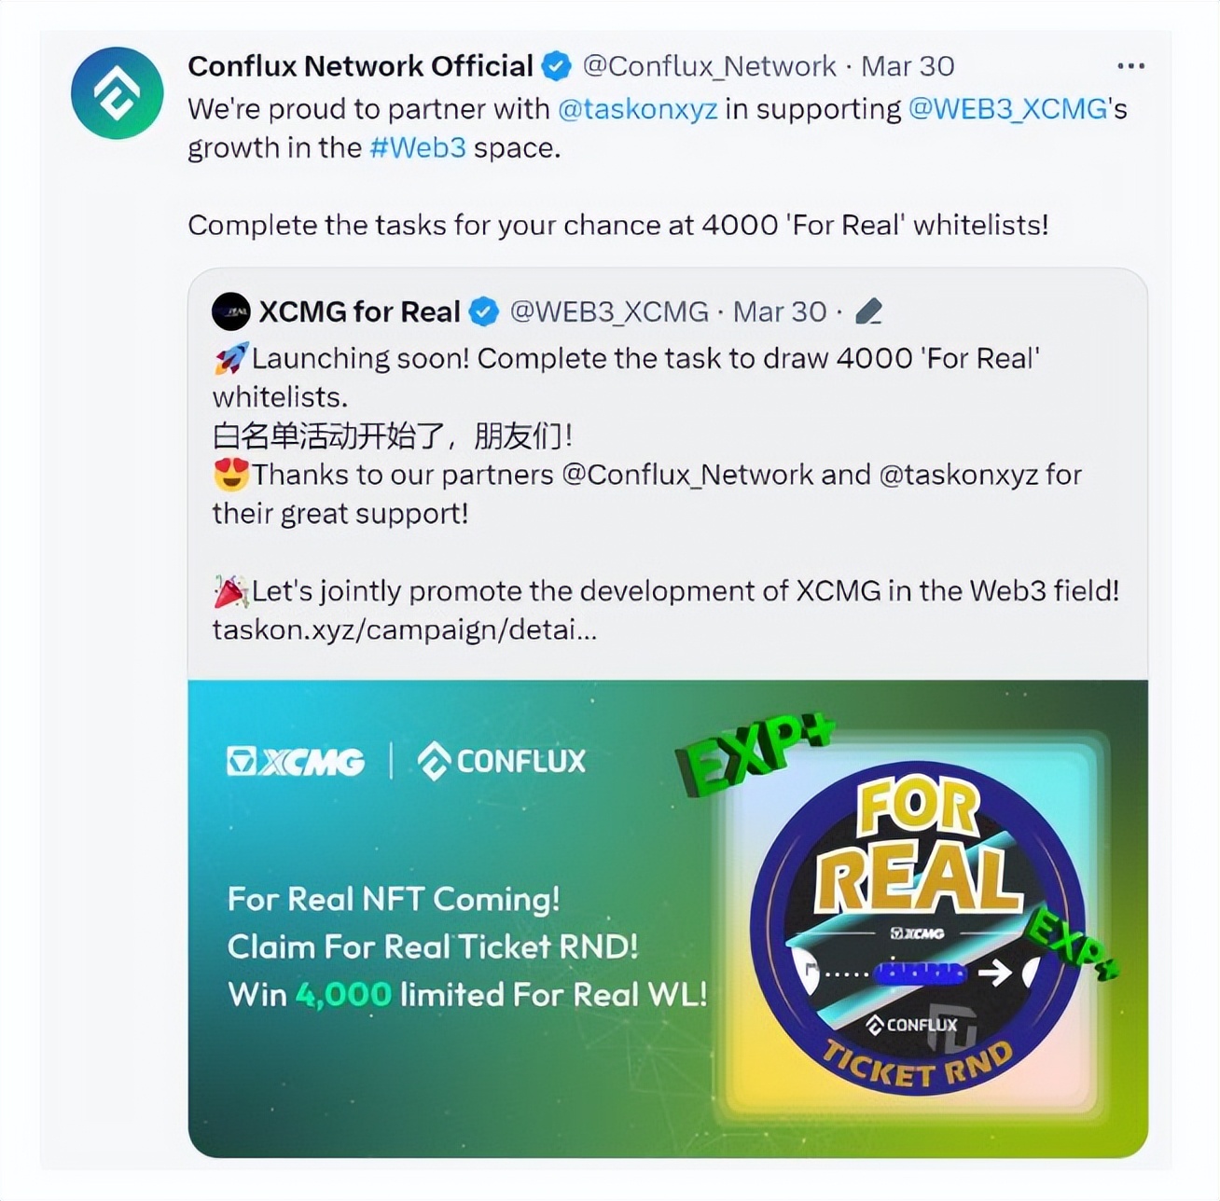Viewport: 1220px width, 1201px height.
Task: Click verified badge next to XCMG for Real
Action: (483, 311)
